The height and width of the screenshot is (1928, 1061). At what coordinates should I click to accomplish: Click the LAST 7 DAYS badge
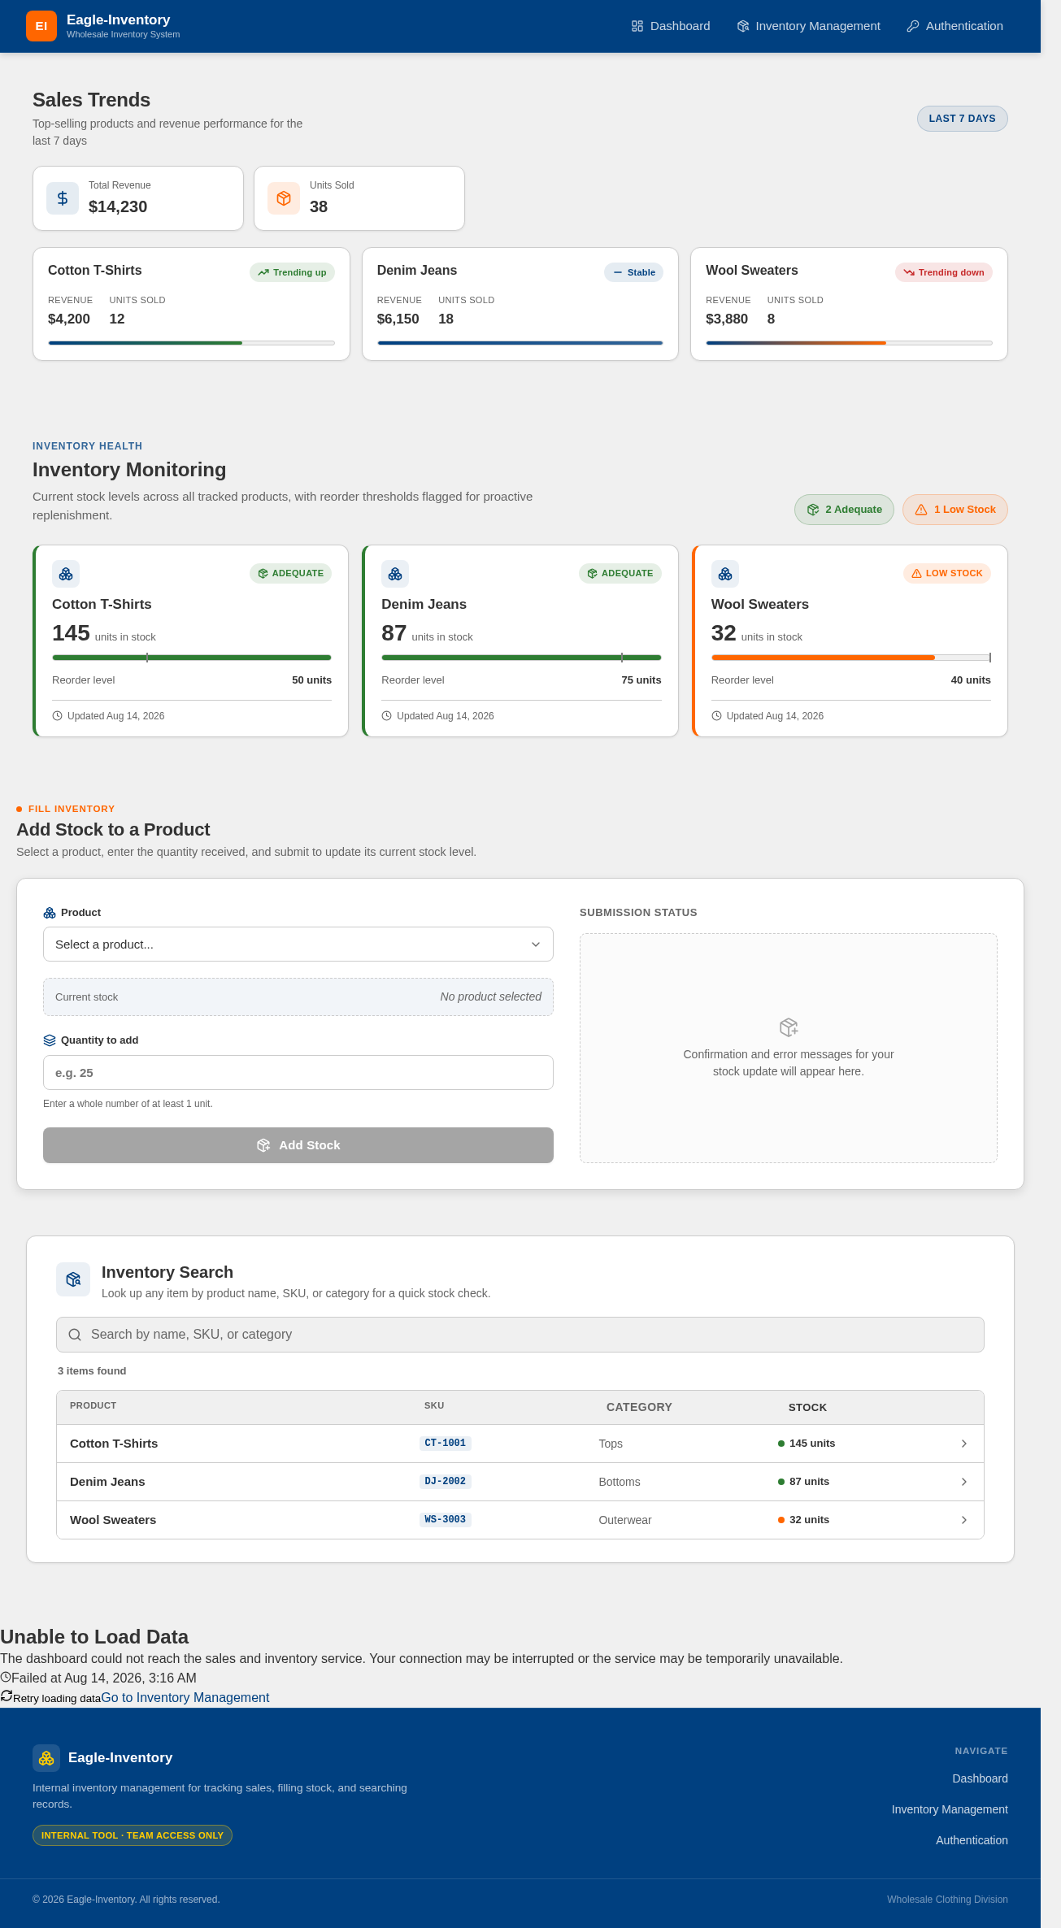(x=963, y=119)
